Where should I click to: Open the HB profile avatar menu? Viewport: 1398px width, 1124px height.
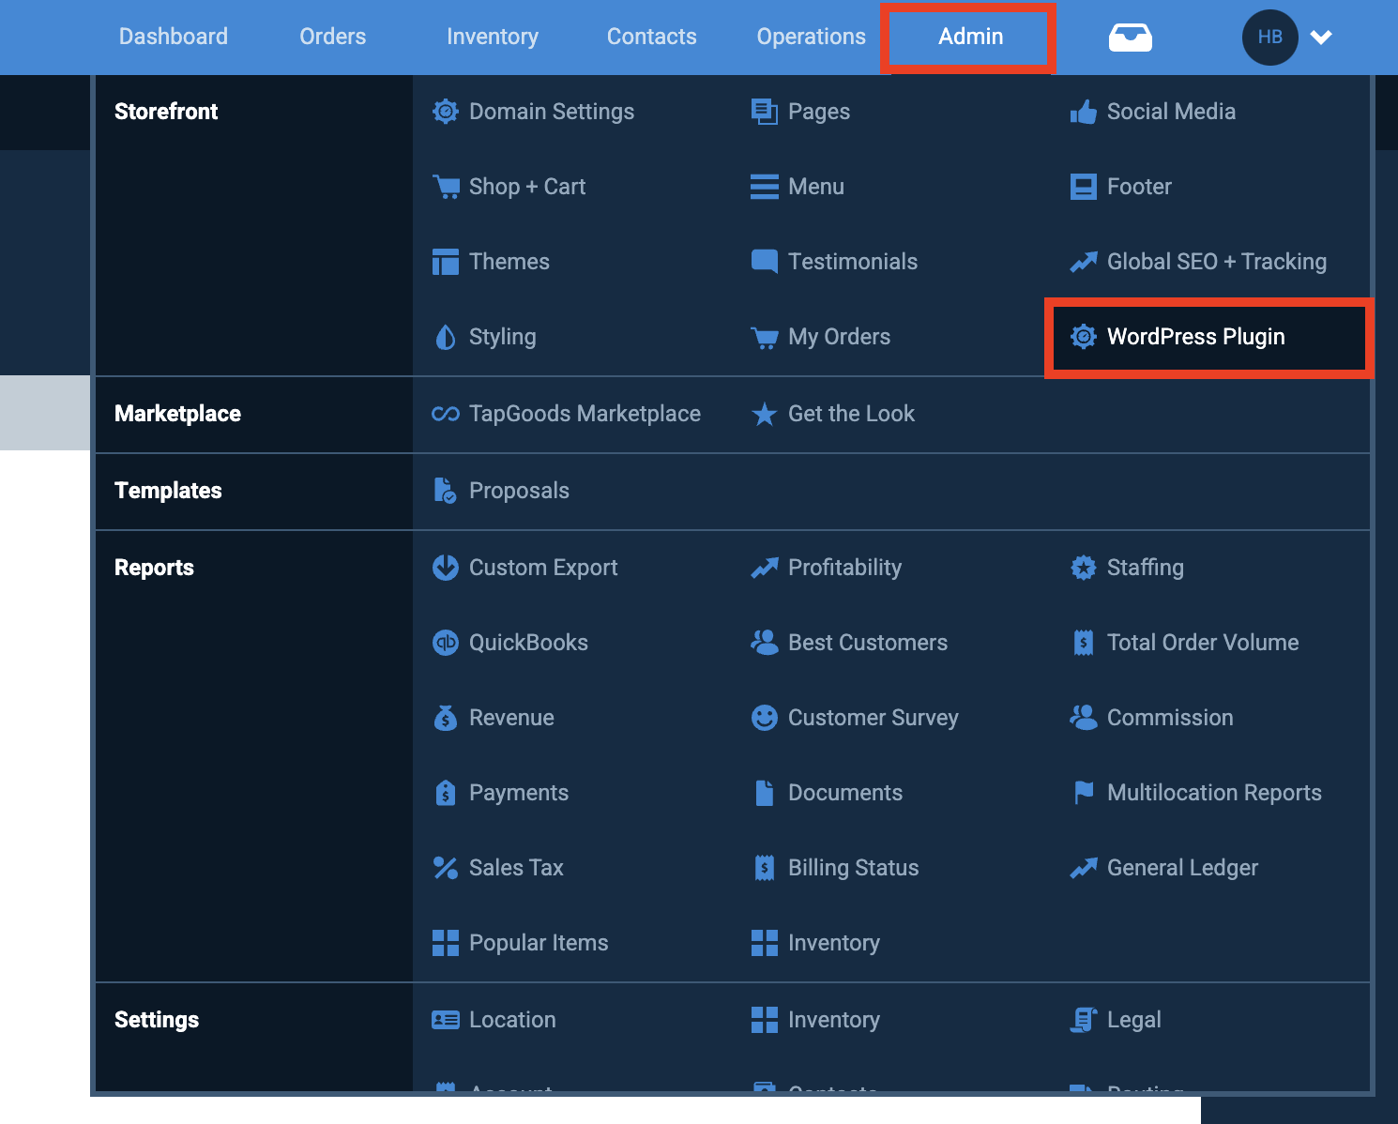[1269, 37]
